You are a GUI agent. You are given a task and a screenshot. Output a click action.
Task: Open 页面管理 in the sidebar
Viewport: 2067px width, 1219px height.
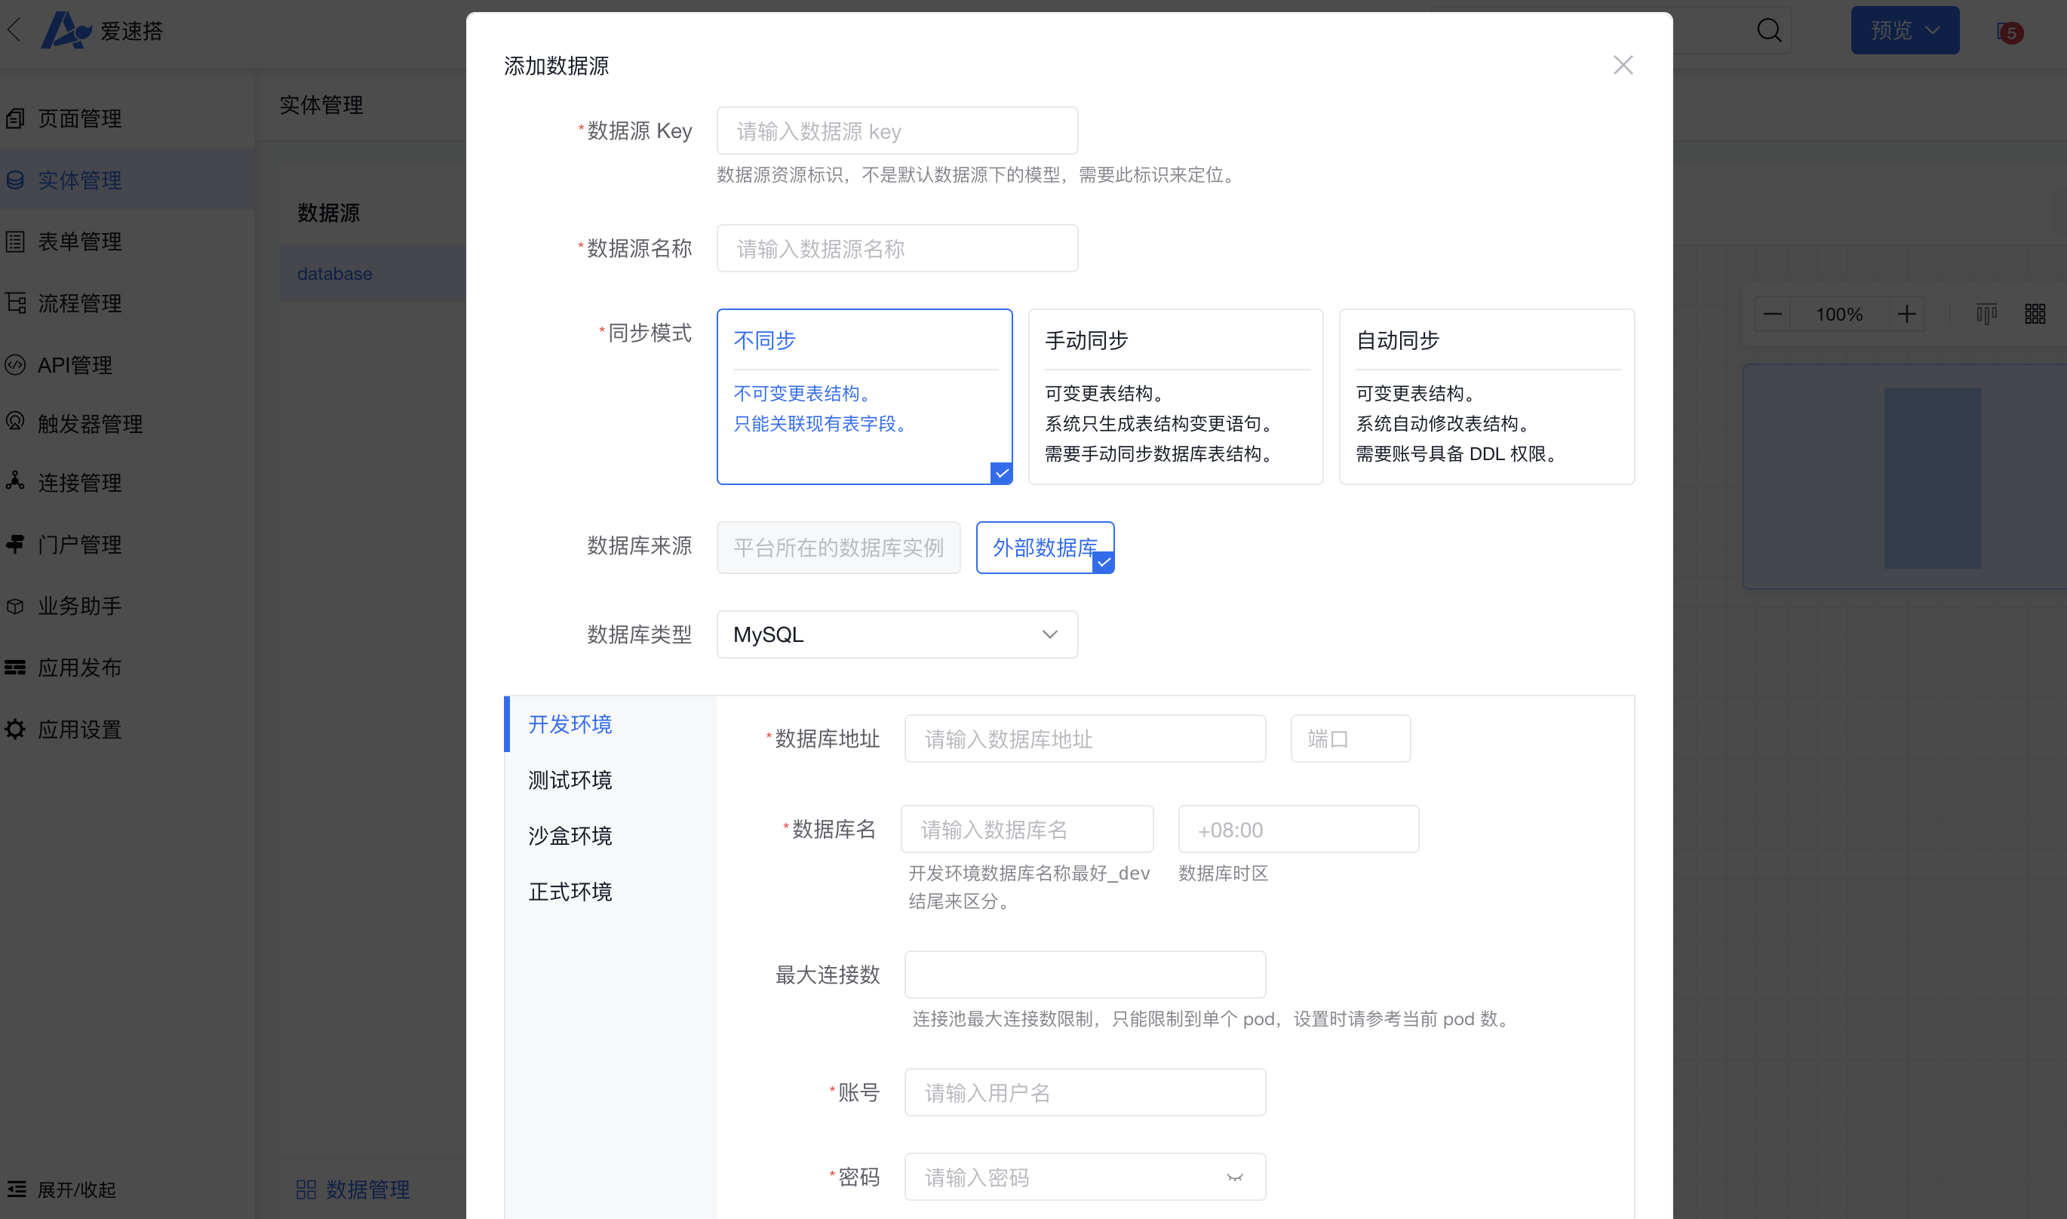click(x=127, y=118)
